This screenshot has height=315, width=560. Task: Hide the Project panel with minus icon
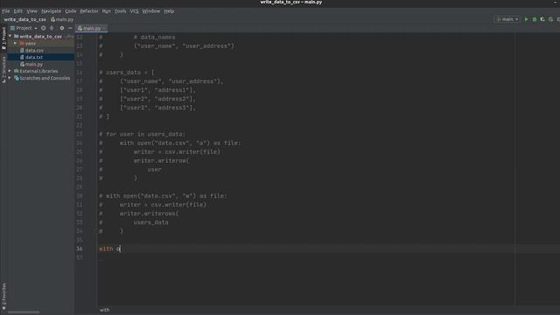click(70, 28)
